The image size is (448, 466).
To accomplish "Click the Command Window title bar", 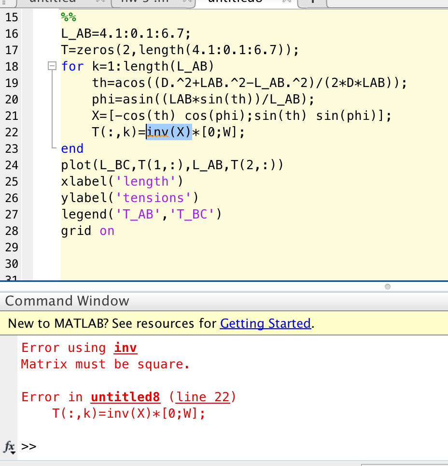I will (x=67, y=301).
